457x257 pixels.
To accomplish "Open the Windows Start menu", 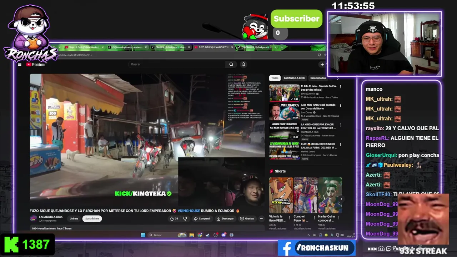I will 143,235.
